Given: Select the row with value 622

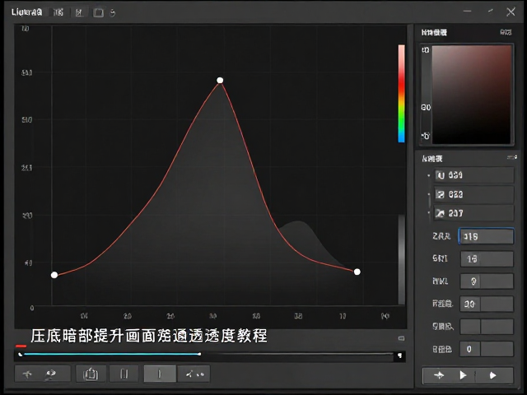Looking at the screenshot, I should pos(474,194).
